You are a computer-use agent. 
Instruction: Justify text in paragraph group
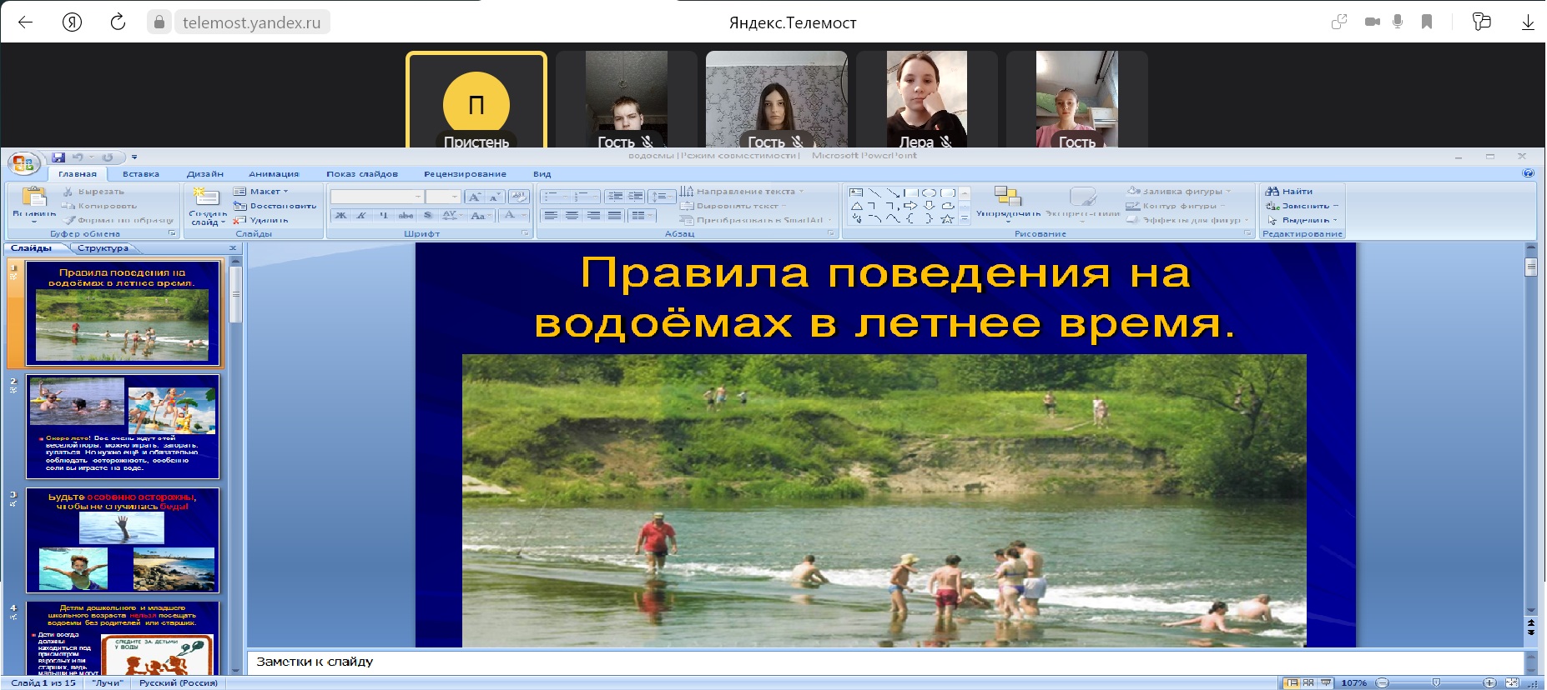point(615,215)
